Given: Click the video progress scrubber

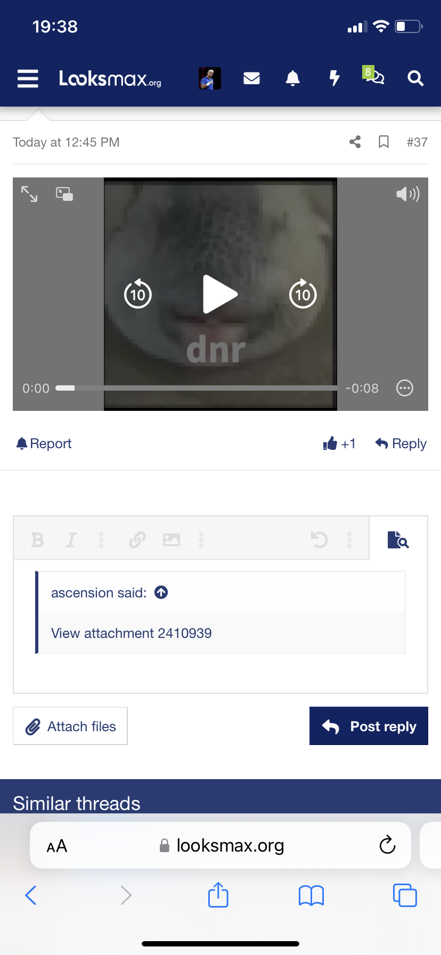Looking at the screenshot, I should (197, 388).
